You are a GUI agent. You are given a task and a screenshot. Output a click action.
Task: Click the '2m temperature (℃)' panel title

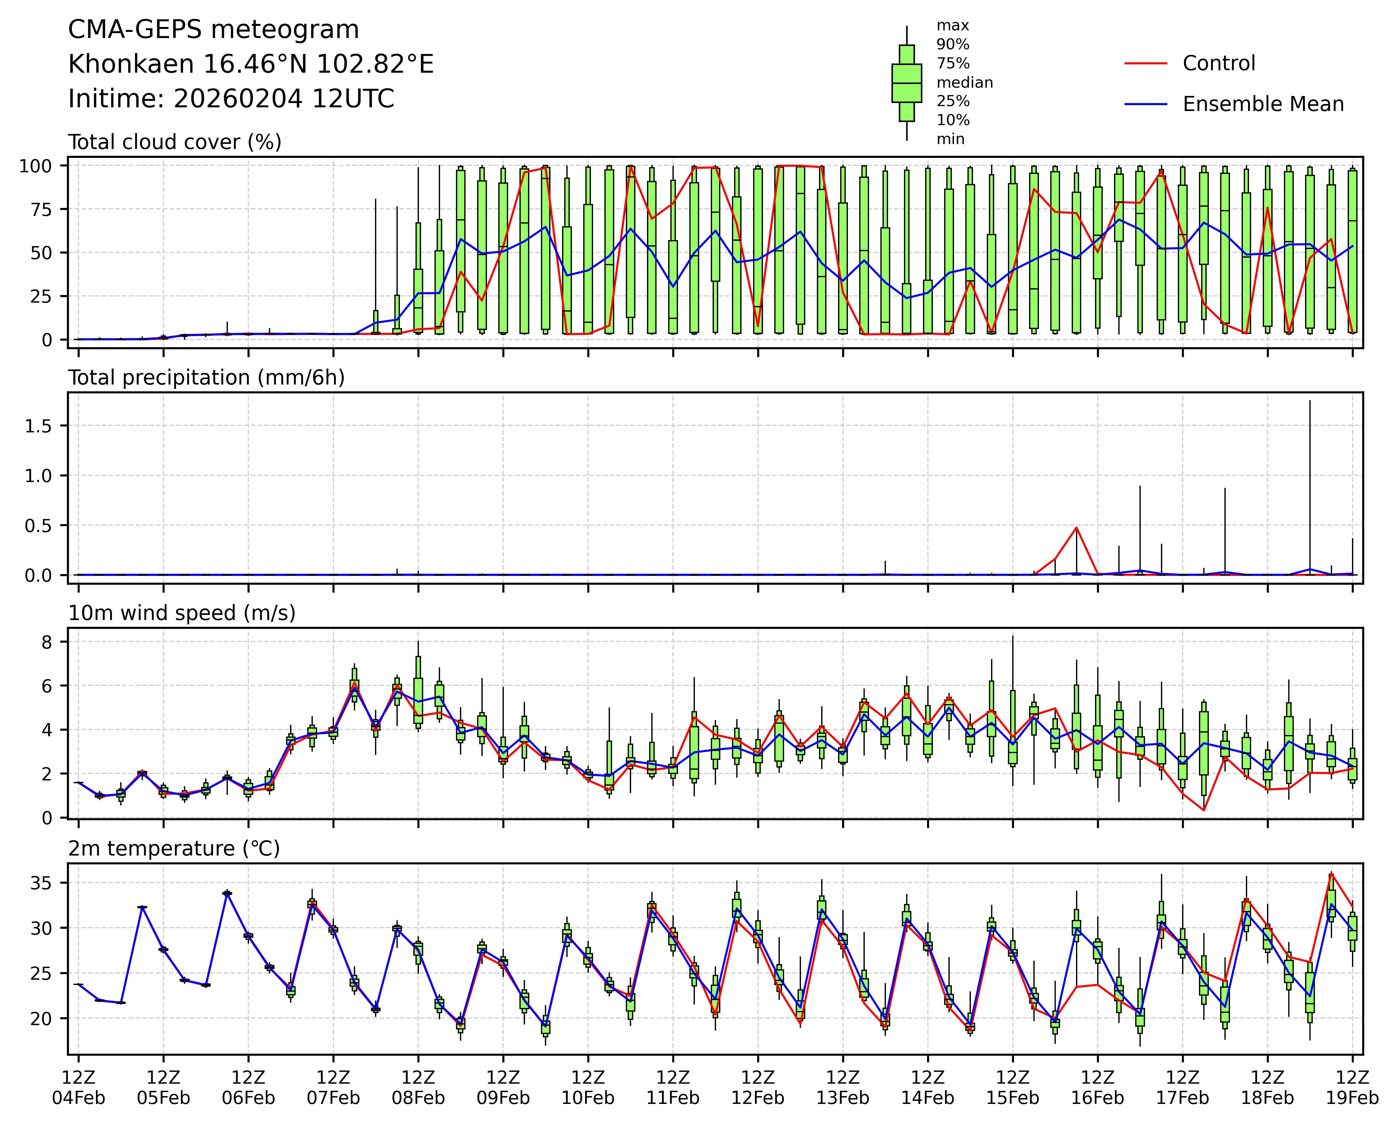click(x=174, y=848)
